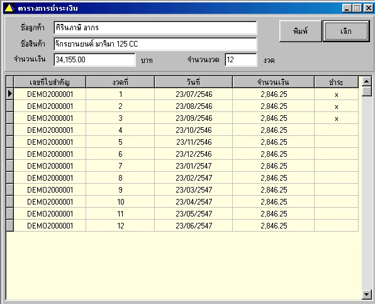Toggle the paid x mark for installment 2

pos(336,106)
